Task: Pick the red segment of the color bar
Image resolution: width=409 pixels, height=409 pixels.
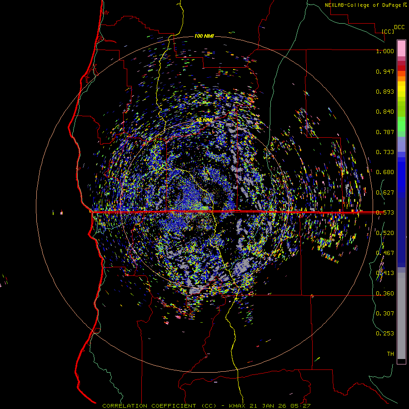Action: (401, 68)
